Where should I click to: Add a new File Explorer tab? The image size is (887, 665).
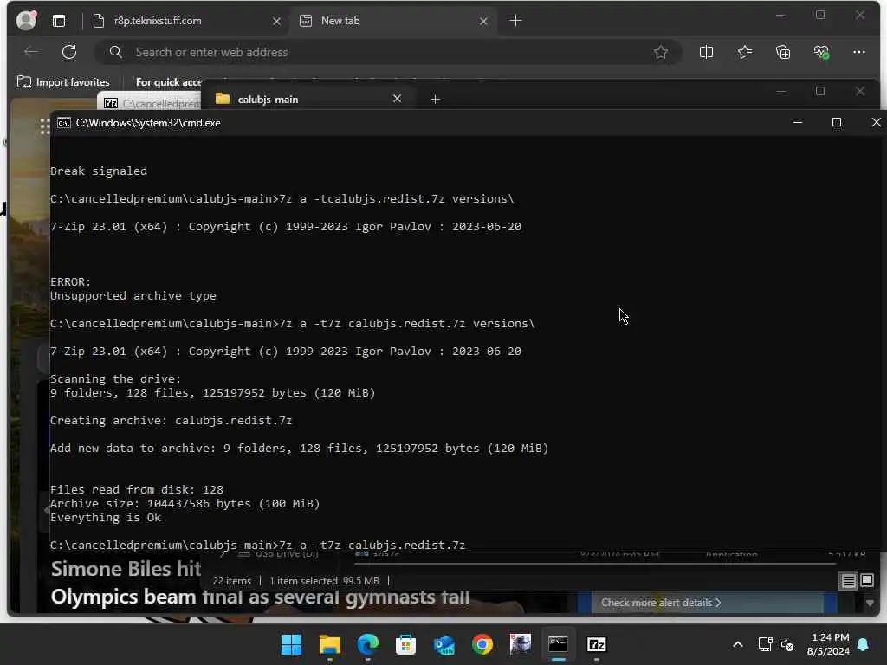(x=435, y=100)
